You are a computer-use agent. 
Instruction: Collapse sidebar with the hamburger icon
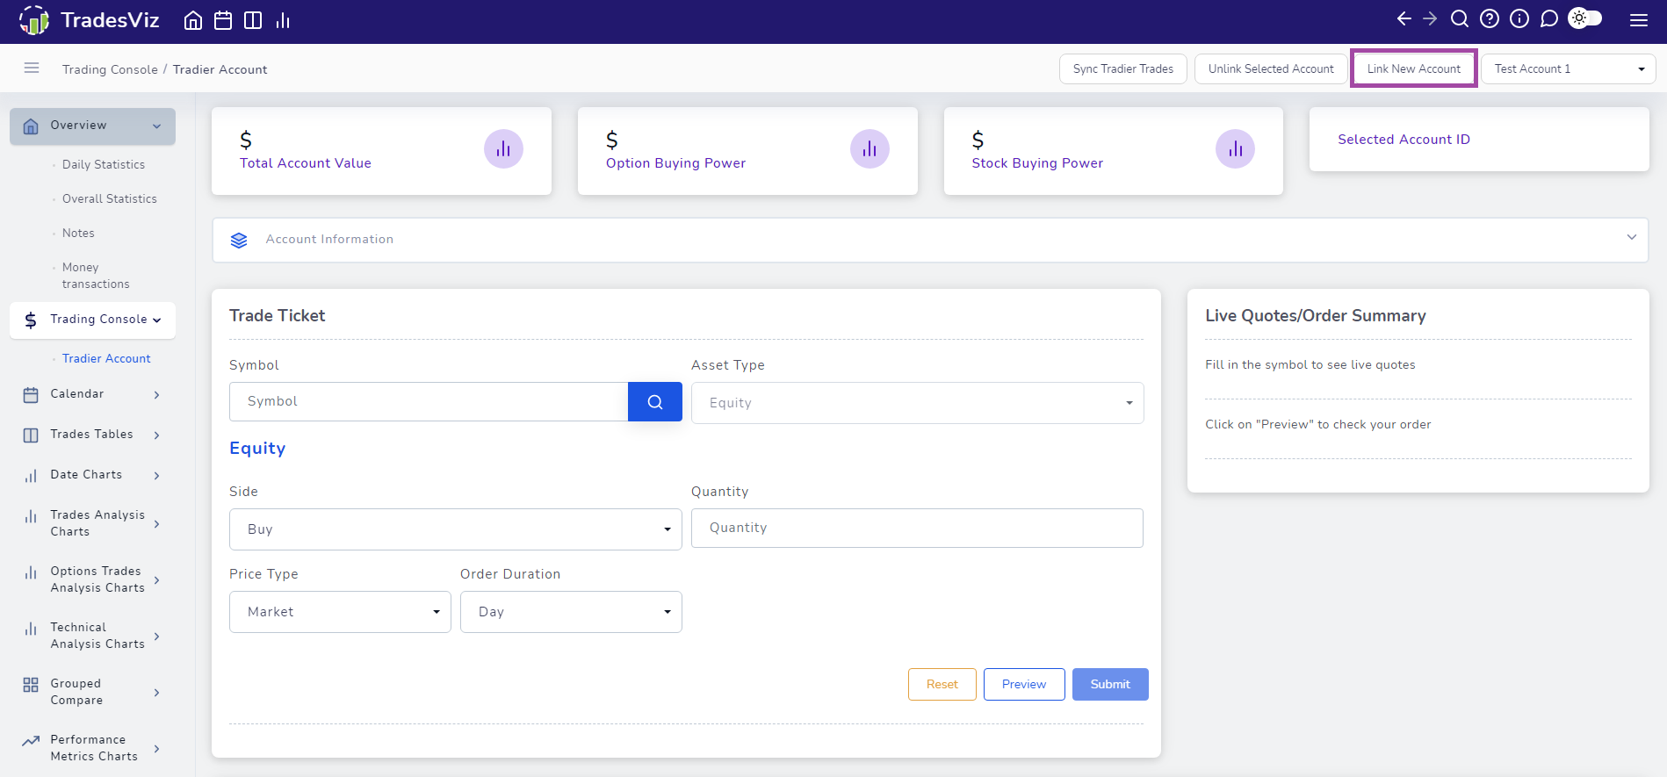[x=32, y=68]
